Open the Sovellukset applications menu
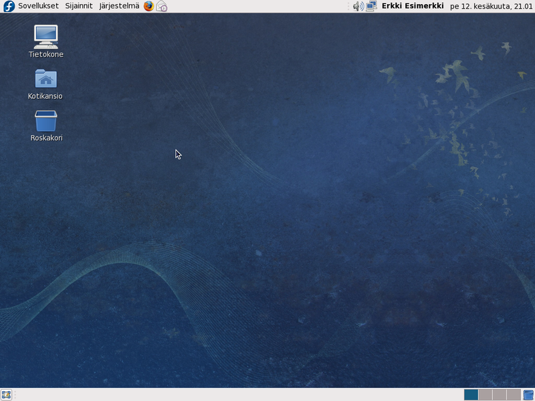535x401 pixels. click(x=38, y=6)
